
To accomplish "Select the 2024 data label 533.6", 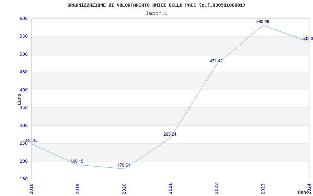I will pos(308,38).
